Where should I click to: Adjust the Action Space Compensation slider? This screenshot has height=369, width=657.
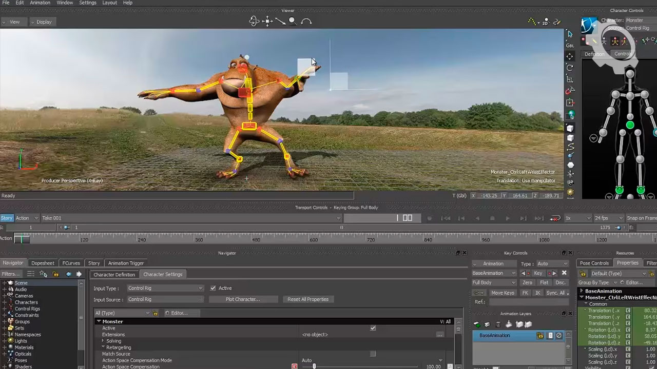pyautogui.click(x=314, y=366)
